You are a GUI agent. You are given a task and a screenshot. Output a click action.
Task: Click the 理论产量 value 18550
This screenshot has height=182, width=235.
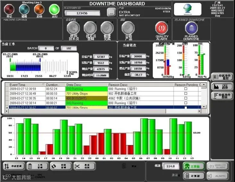138,68
